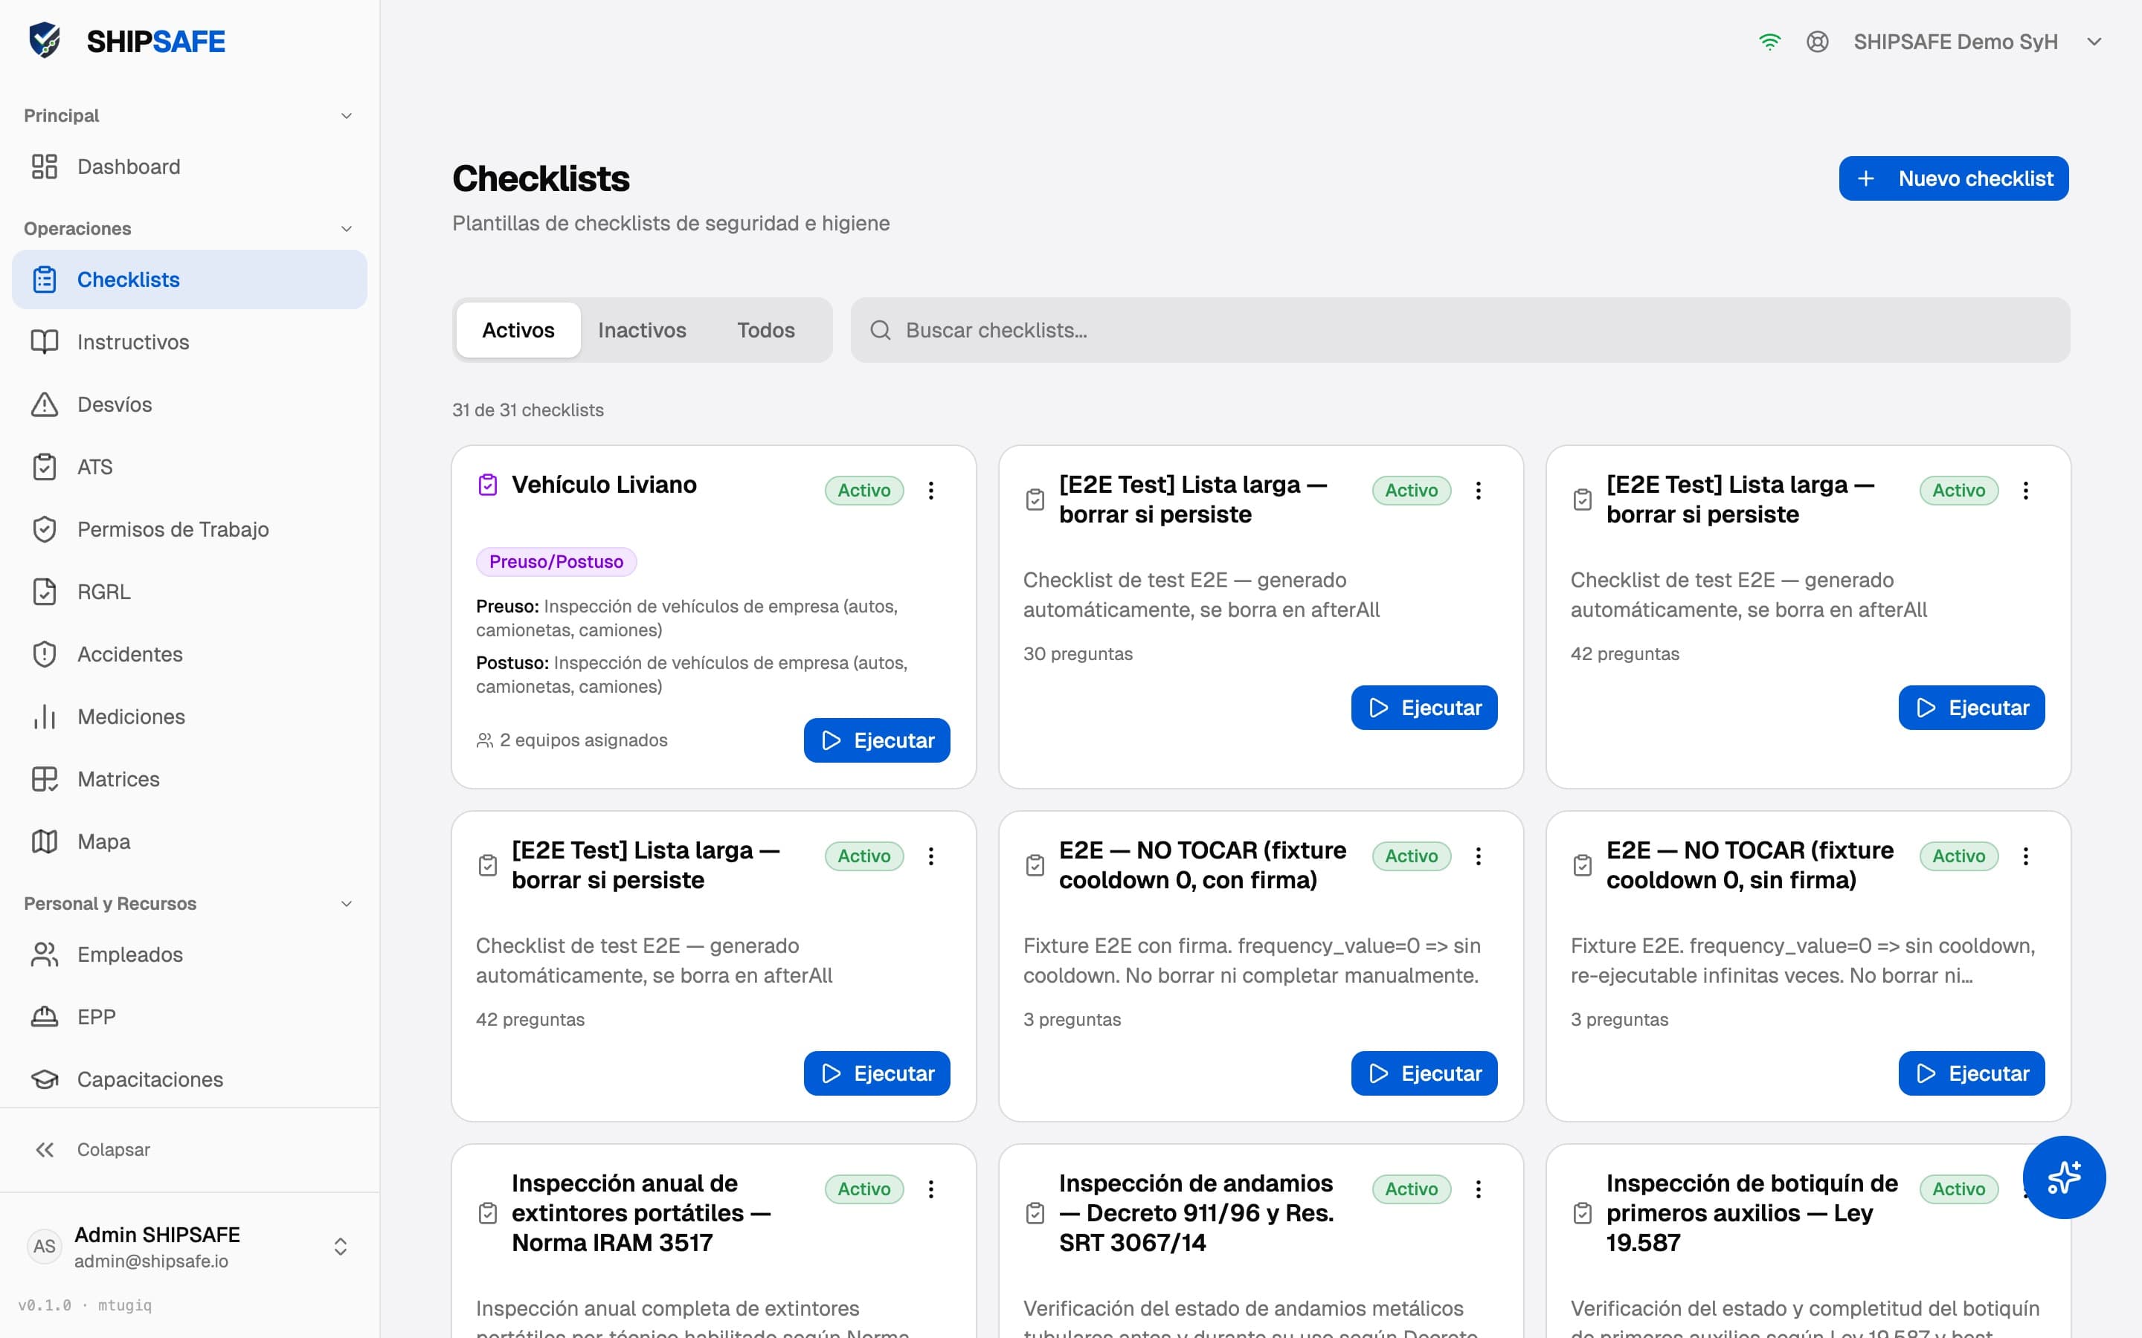Click the version 'v0.1.0 · mtugiq' text

(85, 1305)
